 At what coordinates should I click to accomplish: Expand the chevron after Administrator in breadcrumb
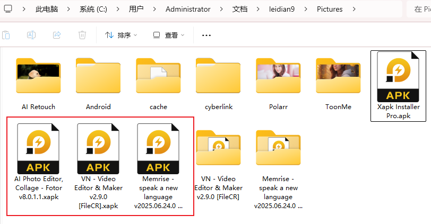(220, 10)
